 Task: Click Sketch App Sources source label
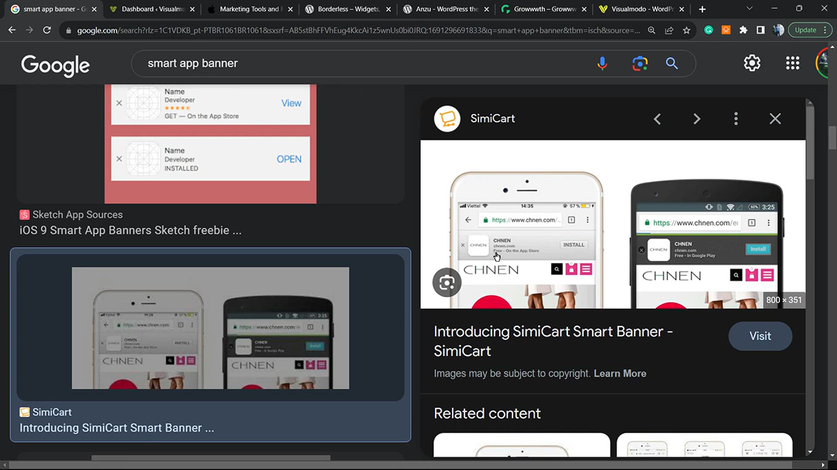coord(78,215)
